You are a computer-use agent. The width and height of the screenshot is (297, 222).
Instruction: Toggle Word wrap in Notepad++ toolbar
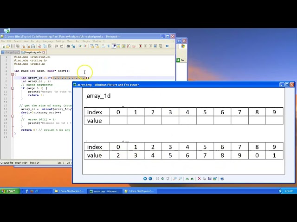[103, 46]
